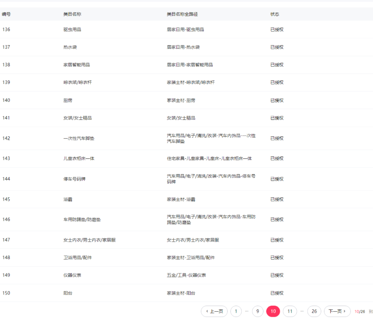373x318 pixels.
Task: Click the 编号 column header
Action: click(x=6, y=14)
